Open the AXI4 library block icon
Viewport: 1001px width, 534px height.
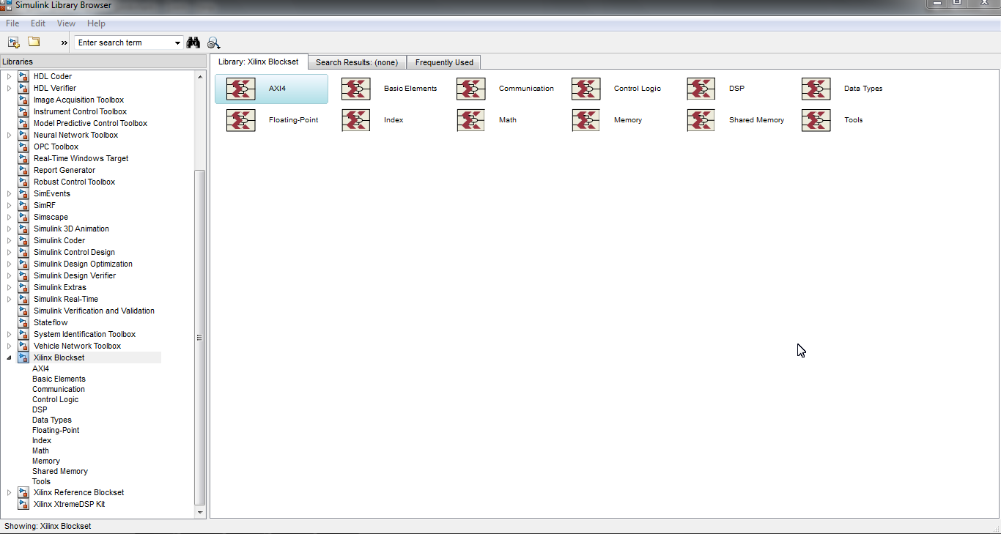[x=240, y=89]
